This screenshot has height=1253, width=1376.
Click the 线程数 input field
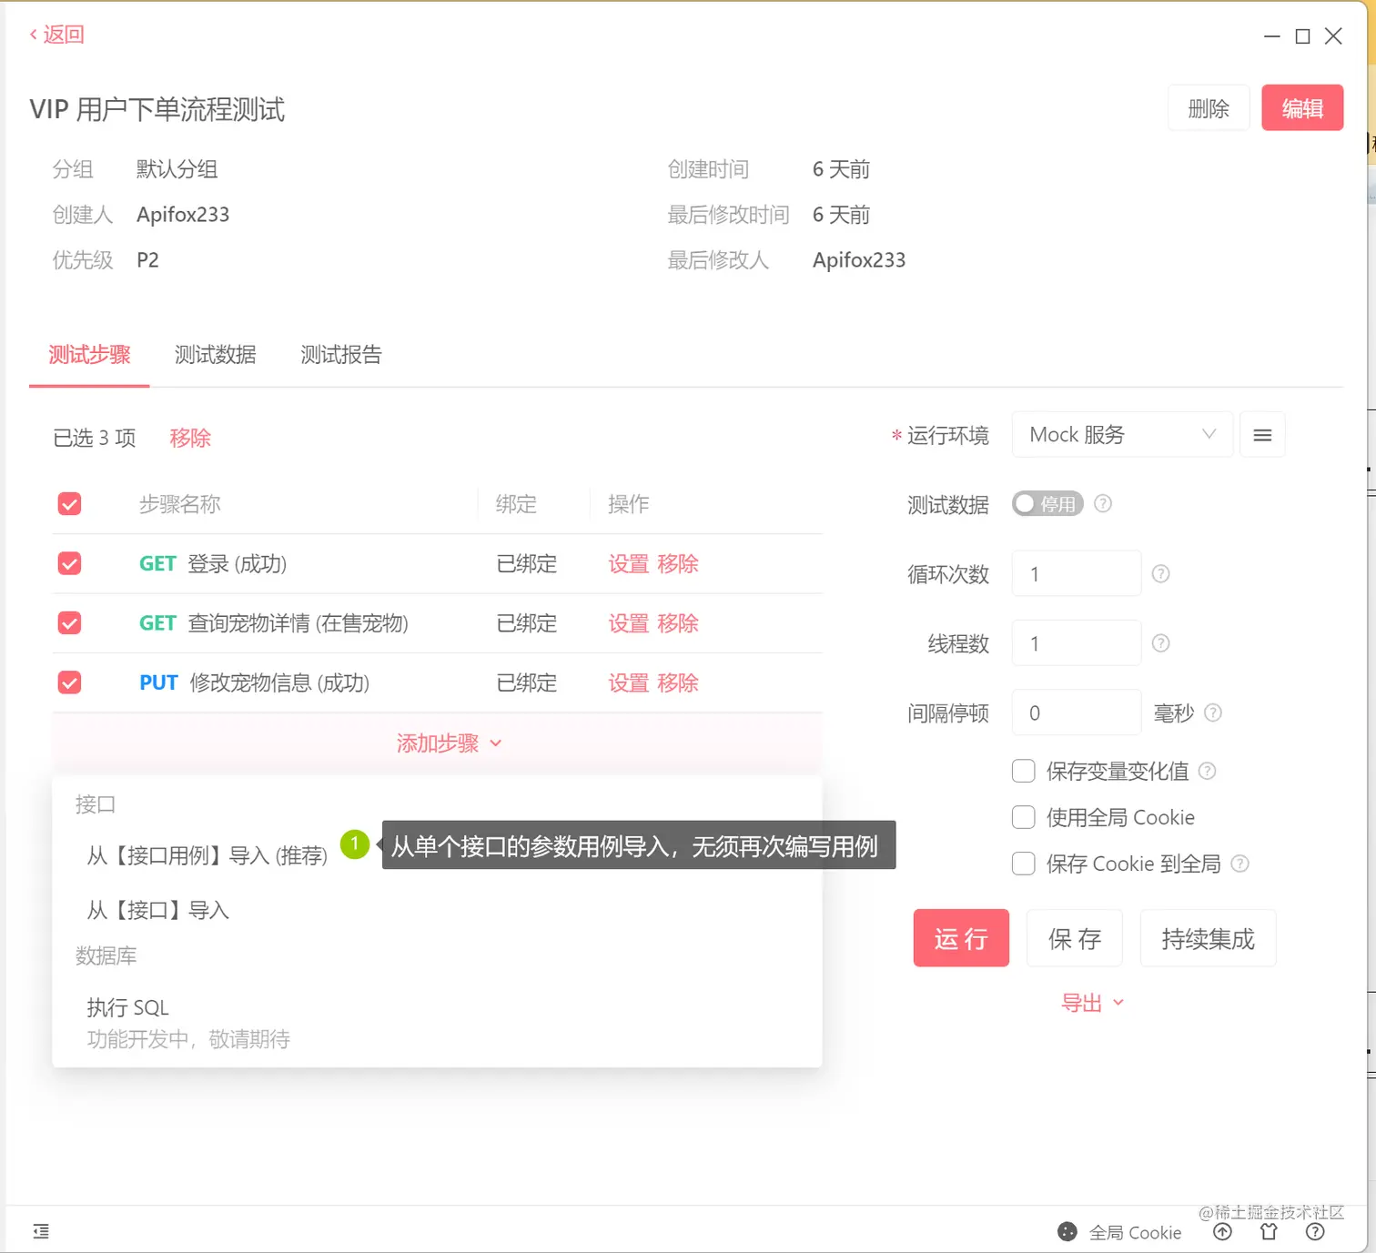click(x=1077, y=643)
